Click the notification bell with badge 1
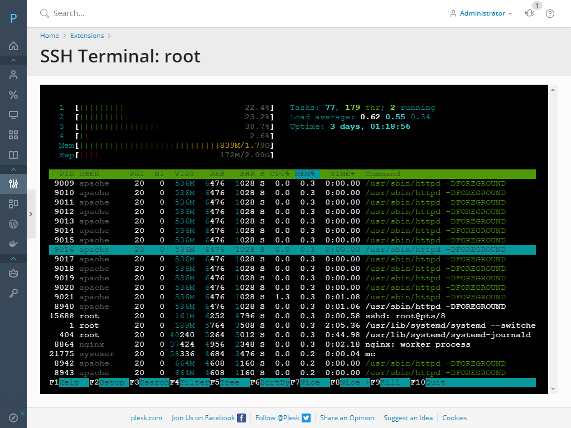The height and width of the screenshot is (428, 571). pyautogui.click(x=529, y=13)
